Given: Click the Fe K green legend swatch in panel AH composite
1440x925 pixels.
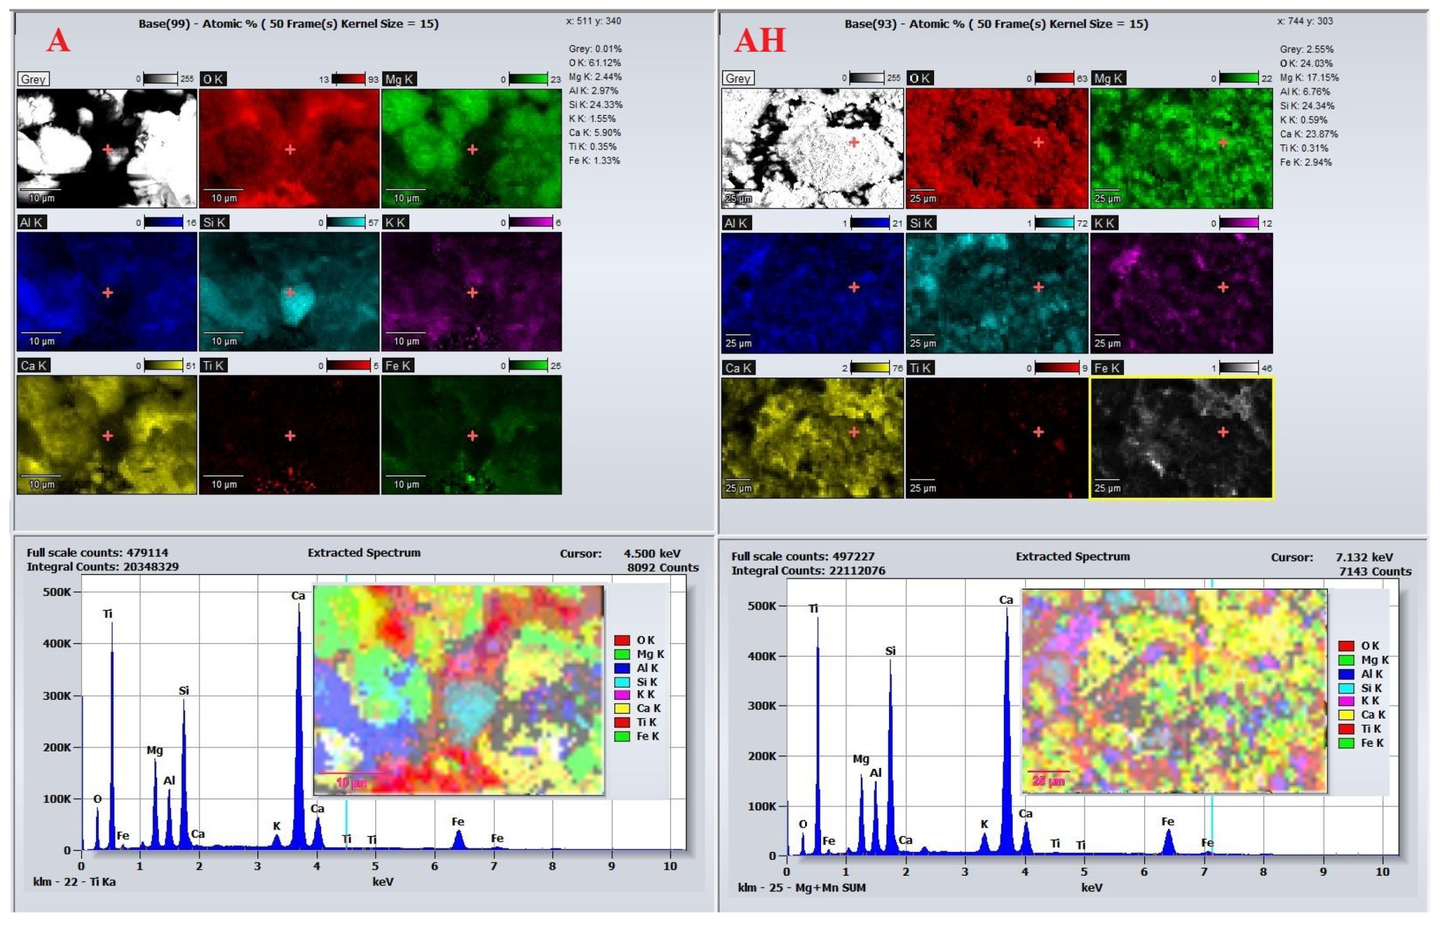Looking at the screenshot, I should [x=1346, y=744].
